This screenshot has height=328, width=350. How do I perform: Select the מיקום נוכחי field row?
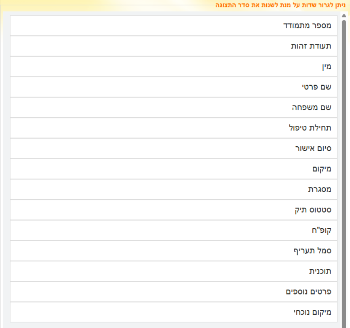point(173,312)
